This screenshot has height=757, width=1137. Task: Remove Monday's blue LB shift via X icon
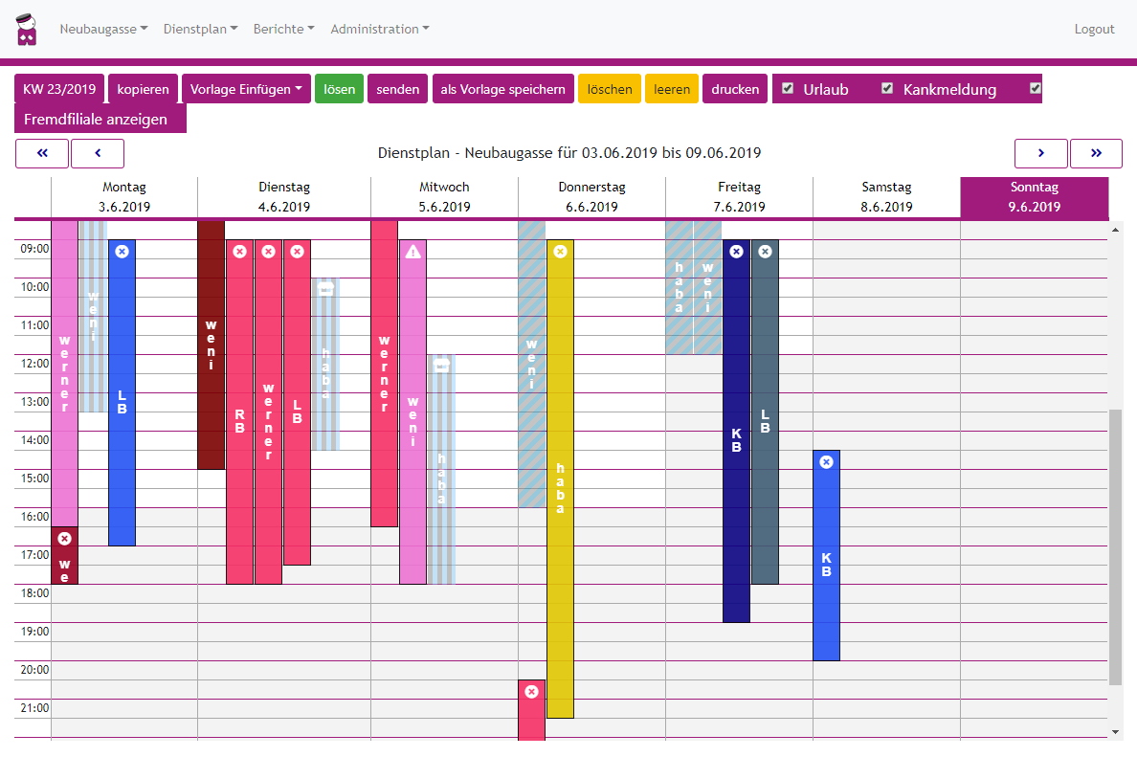point(122,252)
